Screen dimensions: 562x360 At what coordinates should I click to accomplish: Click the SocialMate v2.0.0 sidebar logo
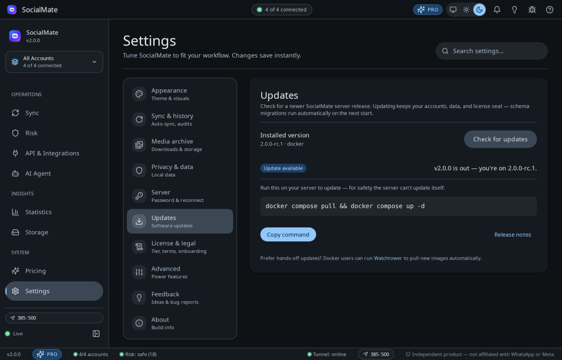coord(15,36)
